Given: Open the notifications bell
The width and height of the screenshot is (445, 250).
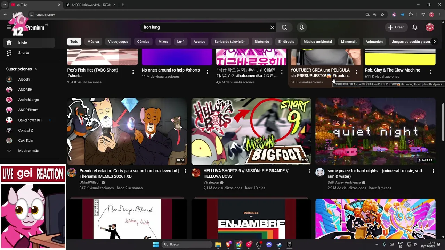Looking at the screenshot, I should [415, 27].
